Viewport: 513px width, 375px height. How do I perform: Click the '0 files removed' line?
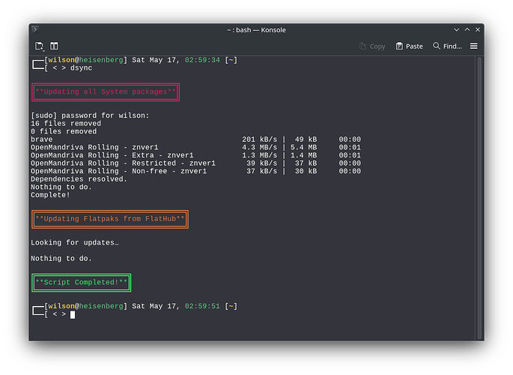pyautogui.click(x=64, y=132)
